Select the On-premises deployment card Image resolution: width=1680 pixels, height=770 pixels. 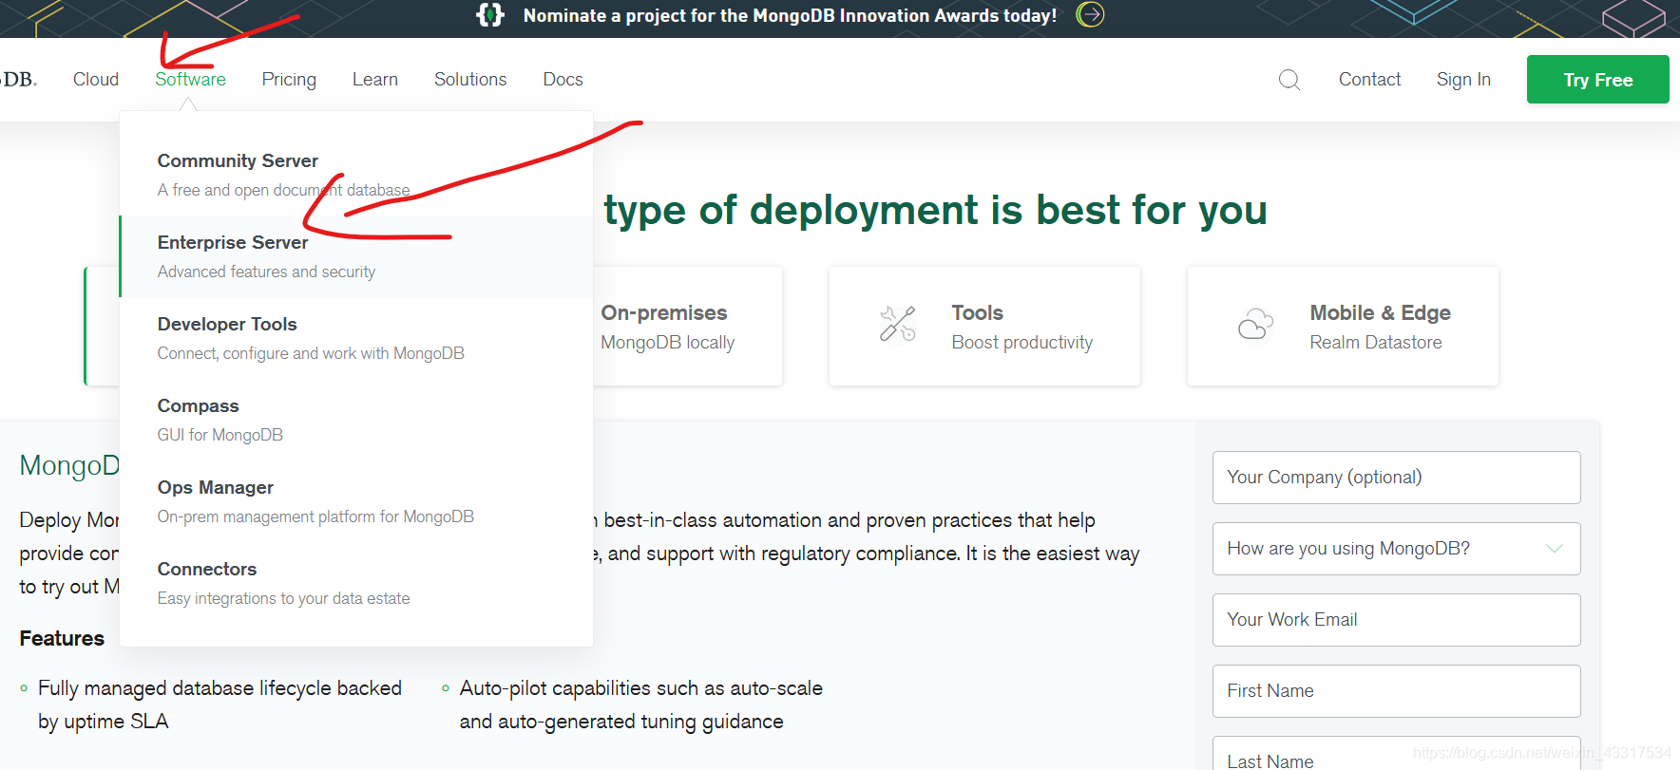point(686,326)
